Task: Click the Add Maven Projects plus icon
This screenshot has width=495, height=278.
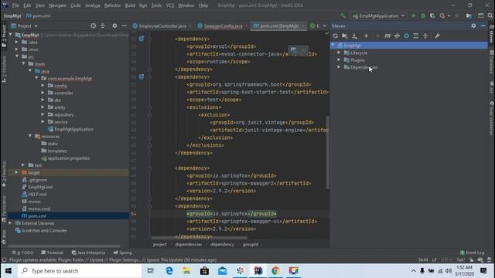Action: [x=366, y=36]
